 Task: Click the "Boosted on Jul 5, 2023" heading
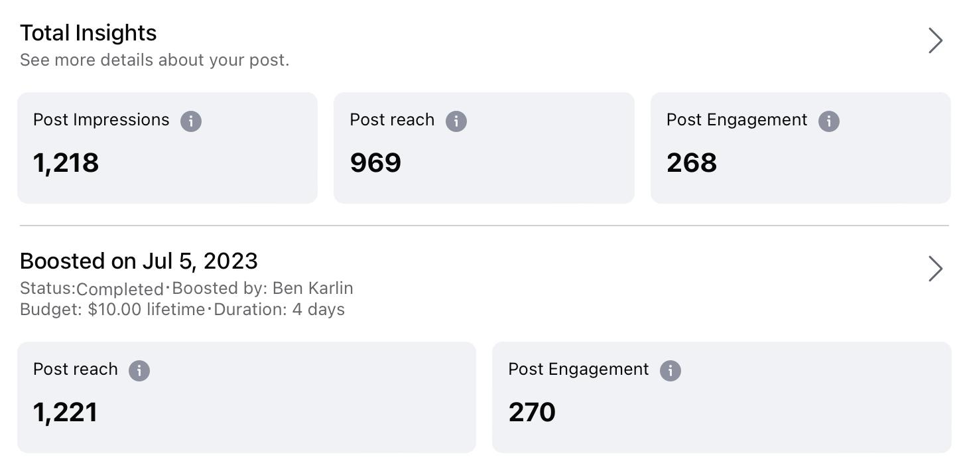click(139, 261)
